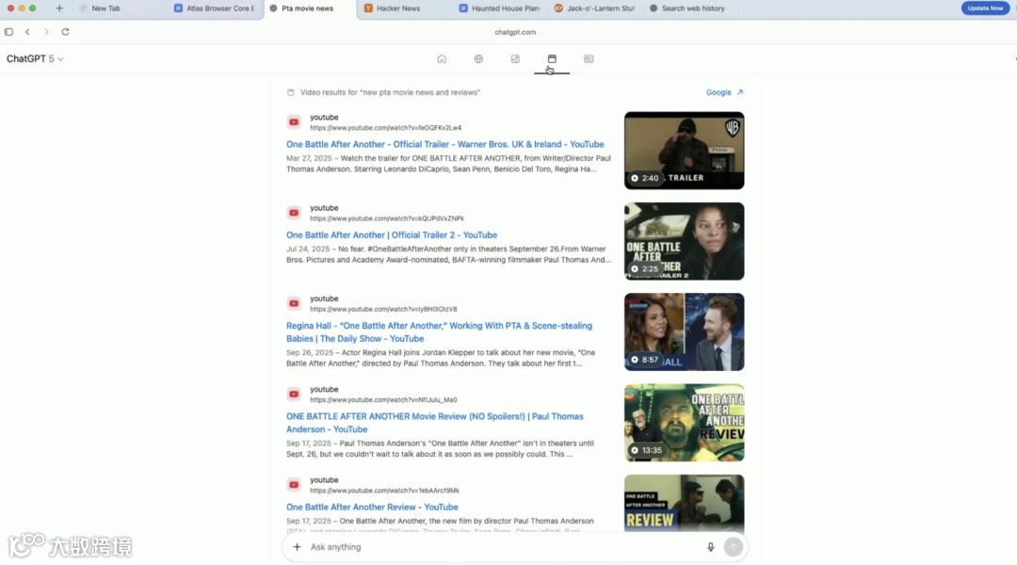Reload the page
The image size is (1017, 565).
[66, 32]
